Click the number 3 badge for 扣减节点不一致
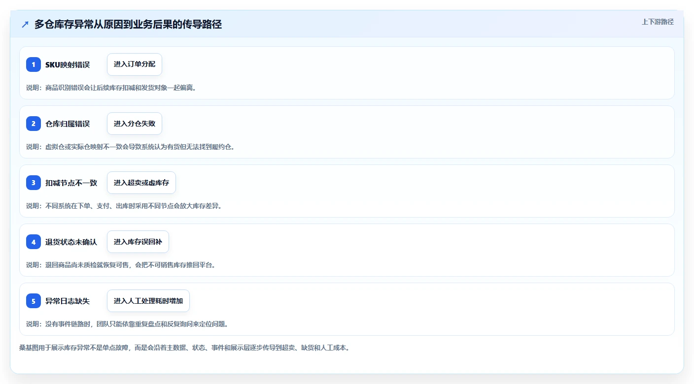694x384 pixels. point(34,183)
